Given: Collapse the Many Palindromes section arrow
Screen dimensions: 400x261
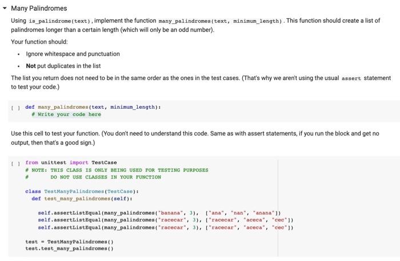Looking at the screenshot, I should [5, 8].
